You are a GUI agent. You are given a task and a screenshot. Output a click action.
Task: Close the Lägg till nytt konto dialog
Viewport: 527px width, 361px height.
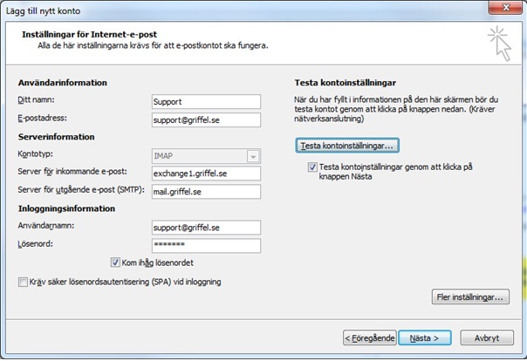coord(505,7)
